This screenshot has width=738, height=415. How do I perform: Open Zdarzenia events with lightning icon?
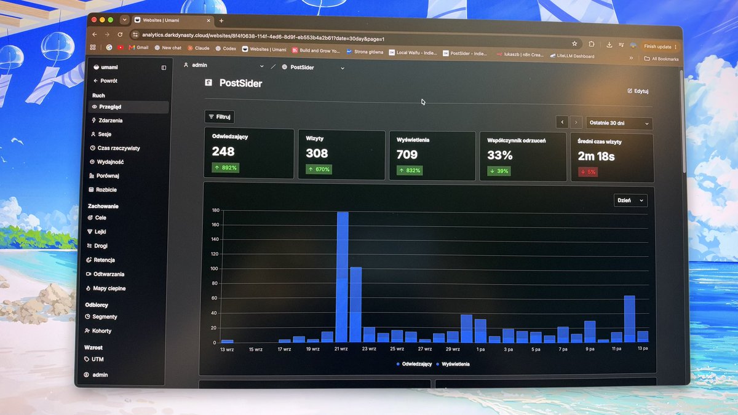[106, 121]
